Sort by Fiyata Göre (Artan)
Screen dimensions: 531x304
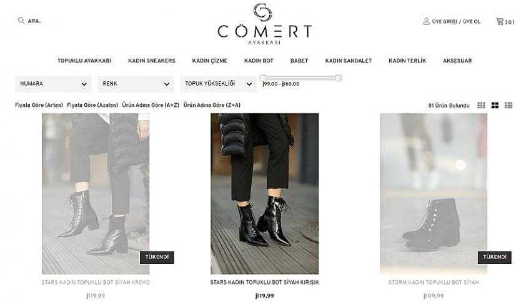pyautogui.click(x=39, y=106)
